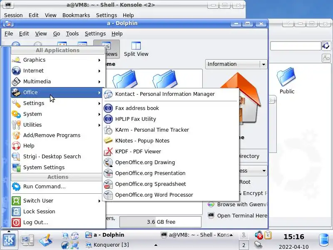The height and width of the screenshot is (250, 333).
Task: Click Open Terminal Here action
Action: pyautogui.click(x=237, y=215)
